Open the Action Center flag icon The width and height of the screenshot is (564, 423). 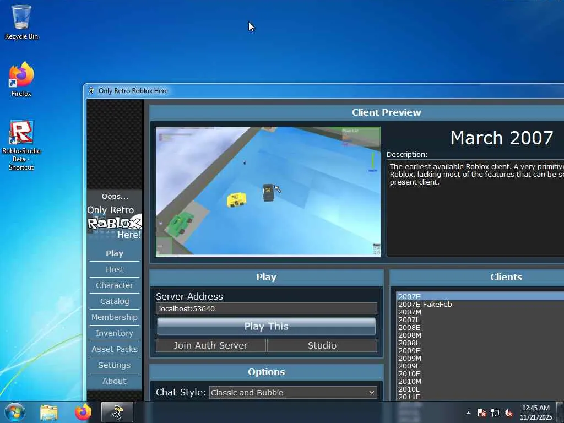[x=481, y=413]
